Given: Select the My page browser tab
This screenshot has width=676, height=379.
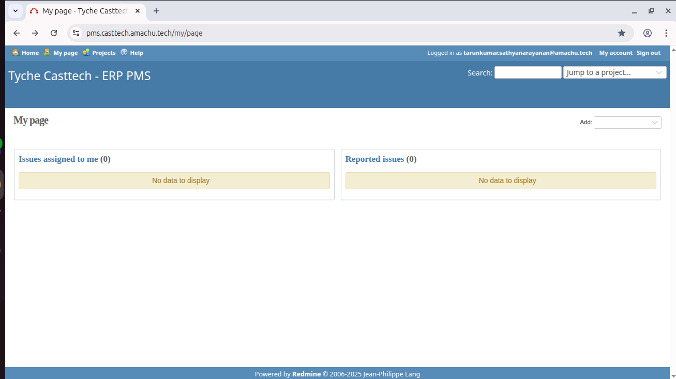Looking at the screenshot, I should click(83, 11).
